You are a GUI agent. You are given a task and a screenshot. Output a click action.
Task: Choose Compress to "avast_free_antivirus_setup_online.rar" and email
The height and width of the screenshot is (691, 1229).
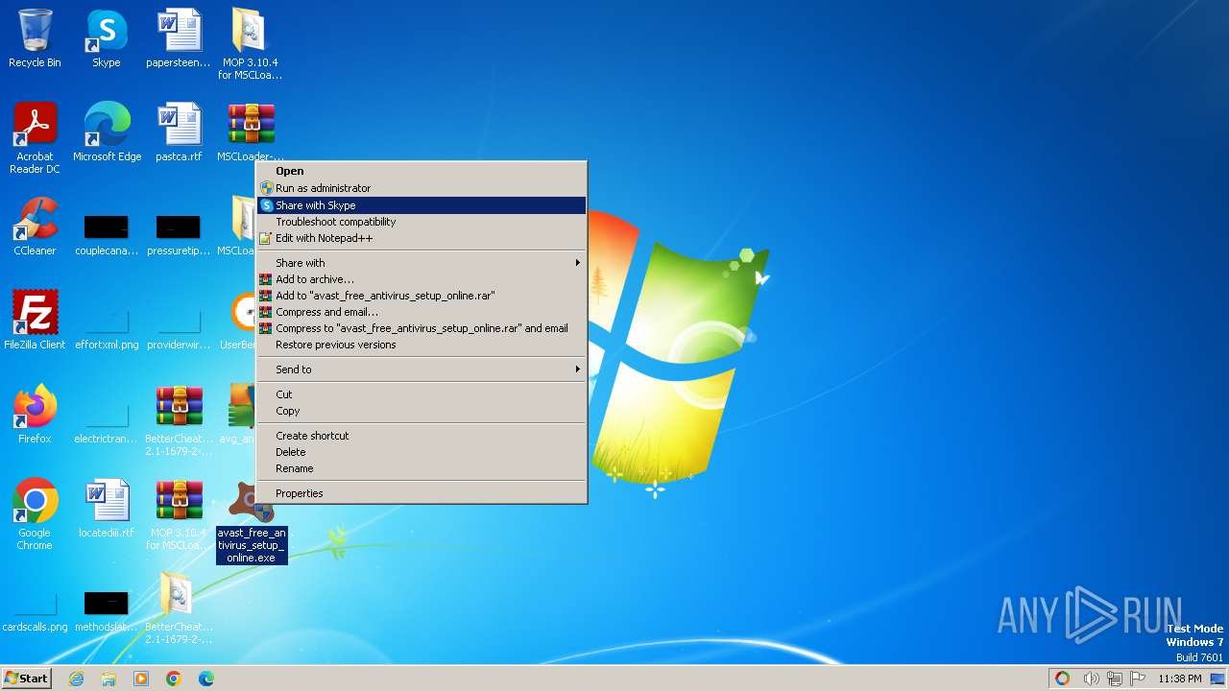tap(422, 328)
